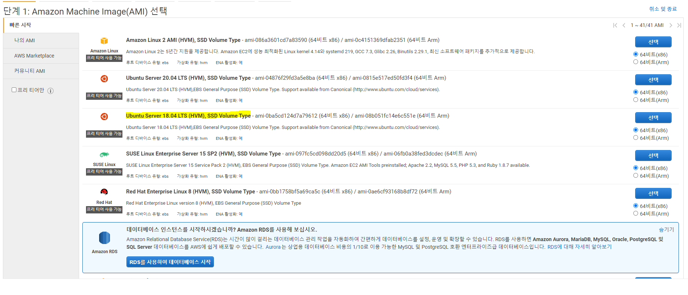Select 64비트(Arm) for Ubuntu 18.04

click(636, 138)
